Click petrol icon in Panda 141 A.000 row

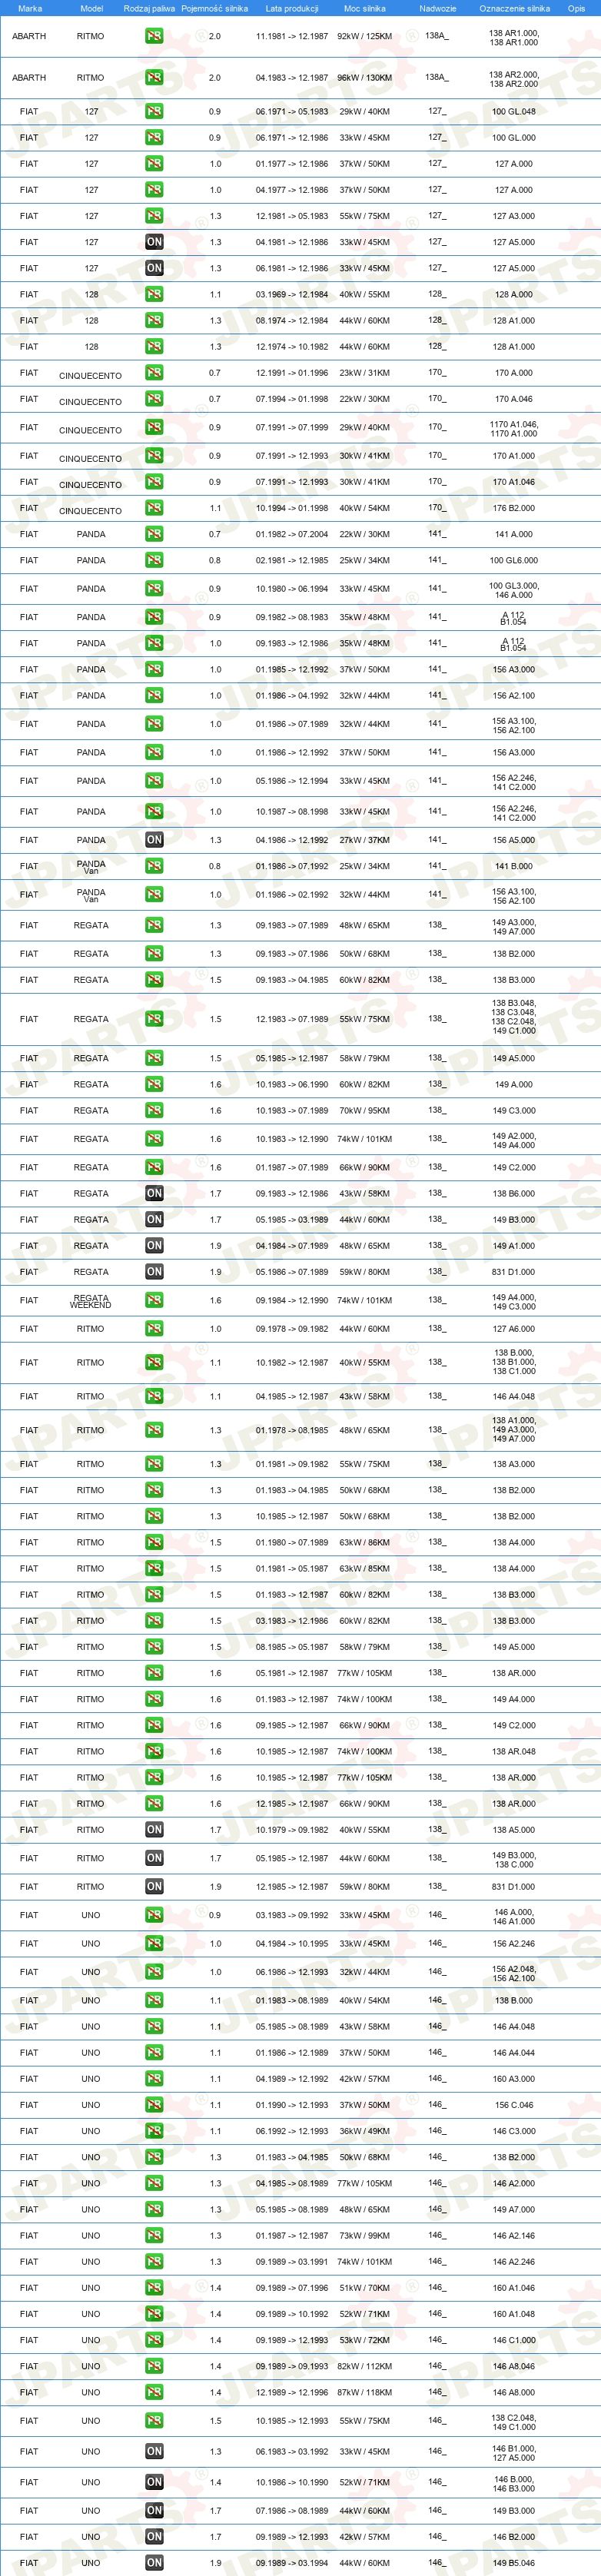point(154,534)
